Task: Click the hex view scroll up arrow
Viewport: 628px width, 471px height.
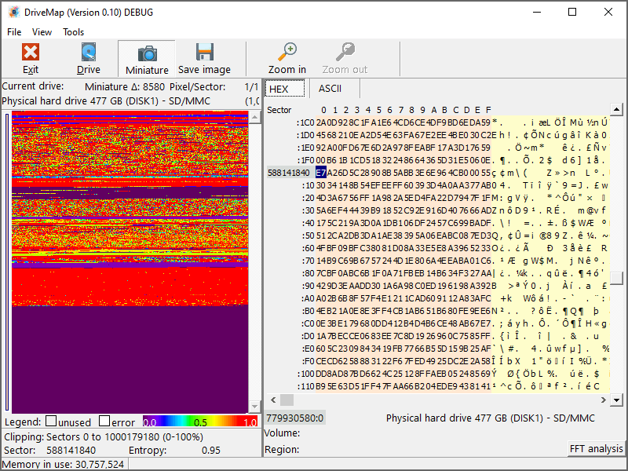Action: pos(618,109)
